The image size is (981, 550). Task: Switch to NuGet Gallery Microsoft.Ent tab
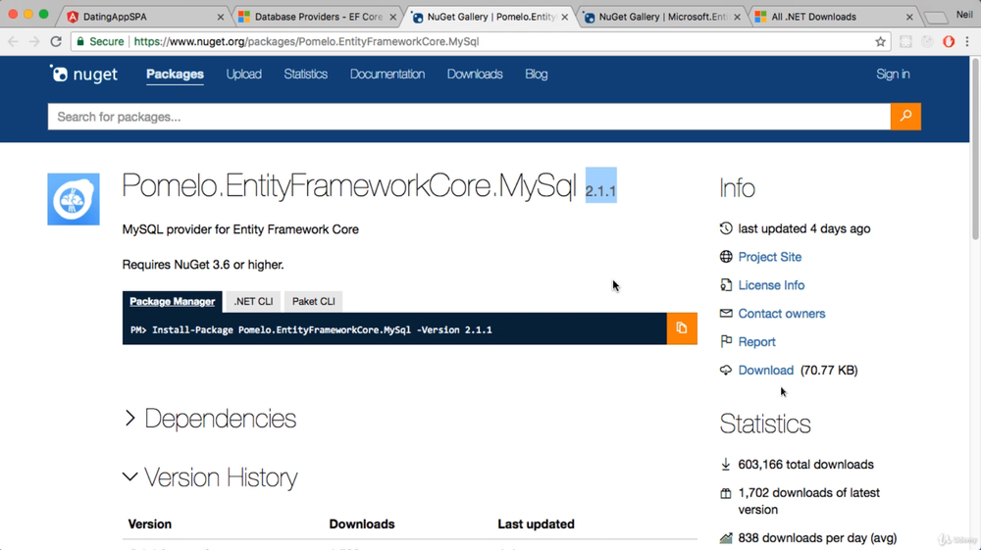(x=662, y=17)
